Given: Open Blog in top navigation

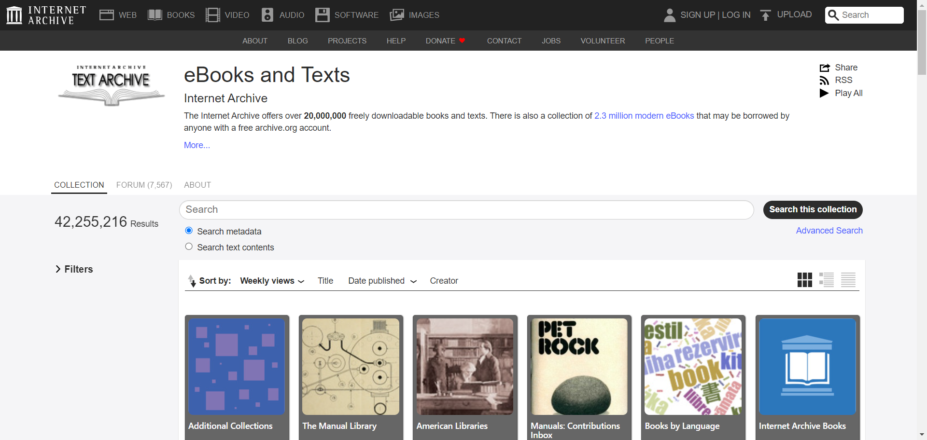Looking at the screenshot, I should point(298,41).
